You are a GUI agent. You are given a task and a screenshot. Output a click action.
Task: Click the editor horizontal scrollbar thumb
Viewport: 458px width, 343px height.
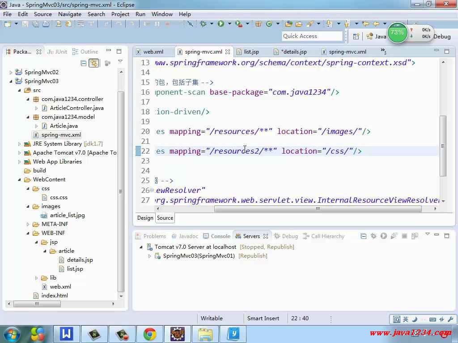click(318, 209)
